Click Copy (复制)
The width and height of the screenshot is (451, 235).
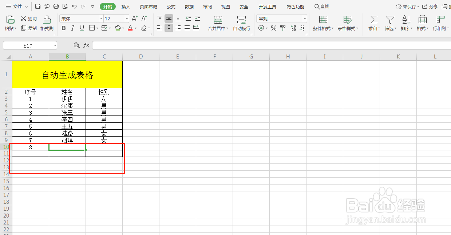click(x=29, y=28)
